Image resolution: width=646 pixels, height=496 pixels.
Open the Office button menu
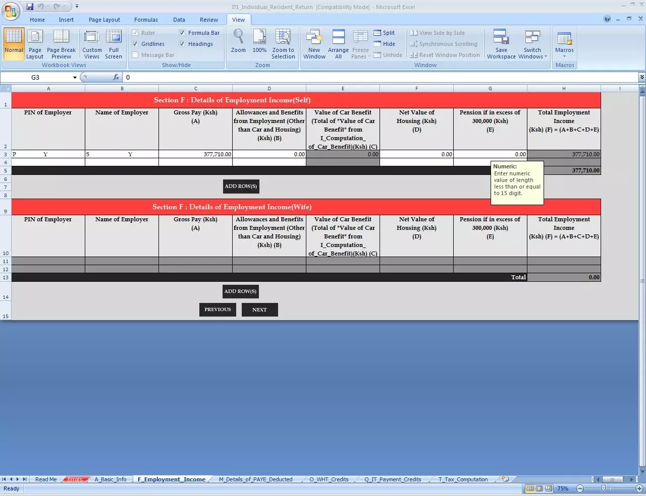point(11,11)
